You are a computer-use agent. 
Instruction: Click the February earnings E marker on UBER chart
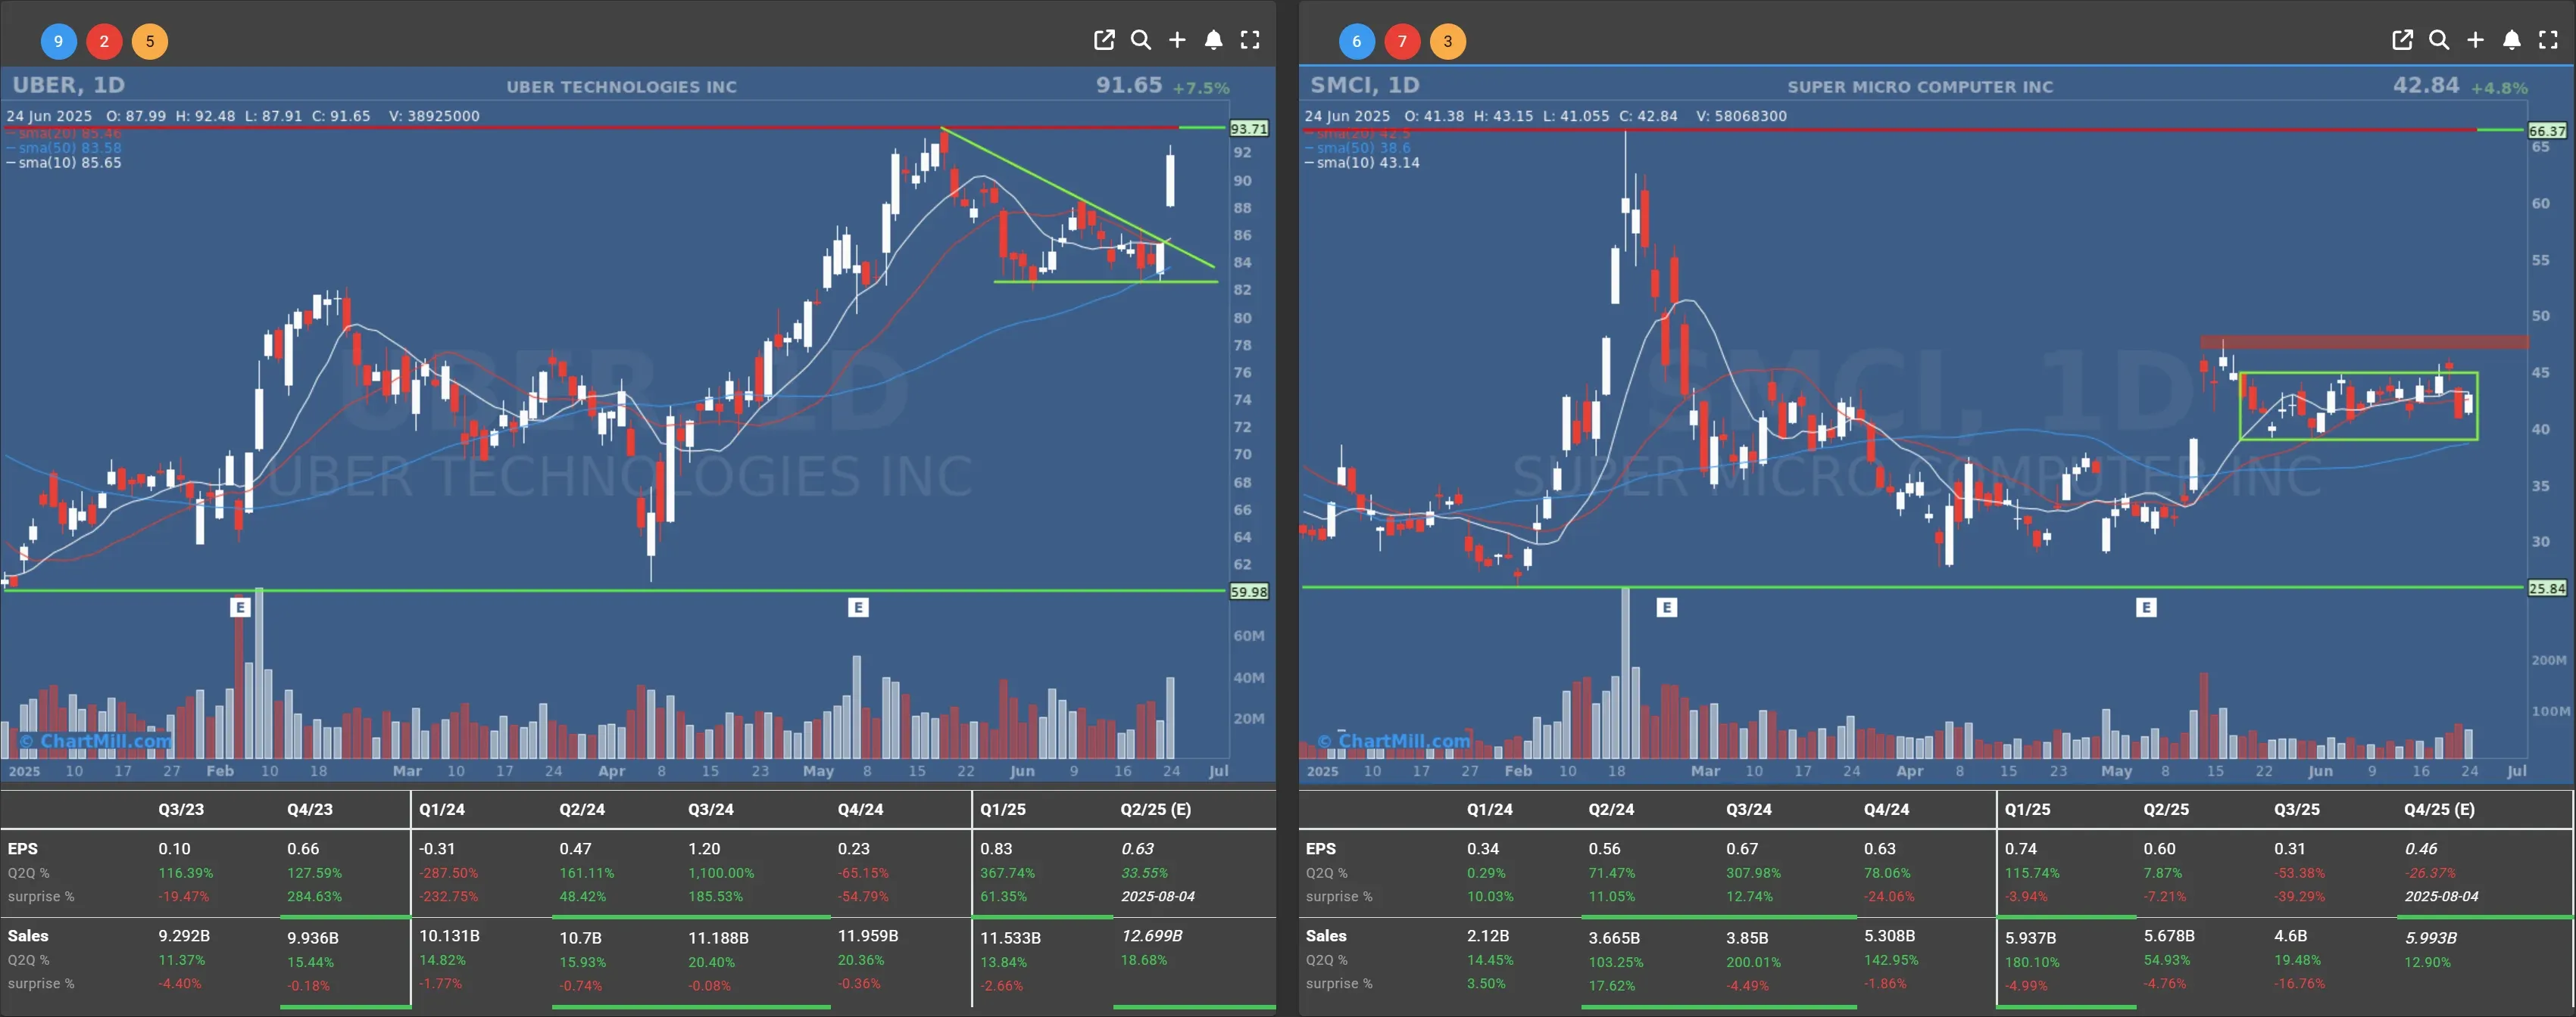pos(240,606)
